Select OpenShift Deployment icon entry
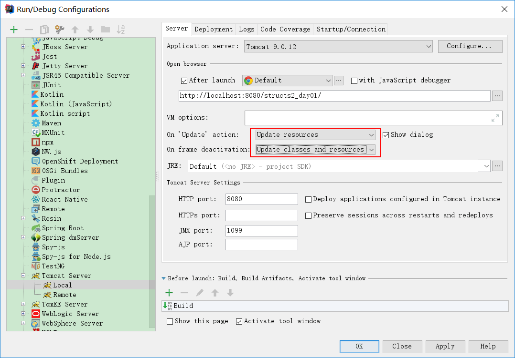This screenshot has width=515, height=358. [x=35, y=161]
